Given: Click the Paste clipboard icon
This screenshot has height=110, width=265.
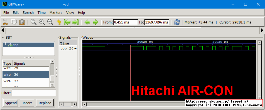Looking at the screenshot, I should [22, 22].
